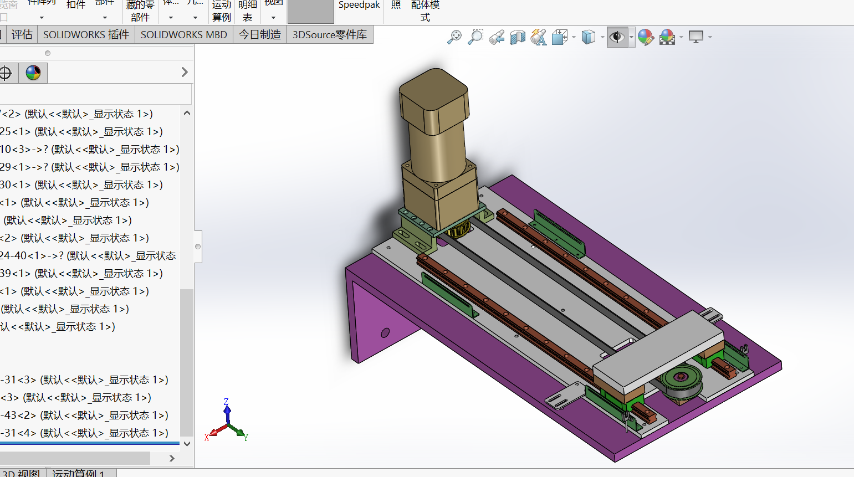
Task: Click the feature tree scroll up arrow
Action: (x=187, y=113)
